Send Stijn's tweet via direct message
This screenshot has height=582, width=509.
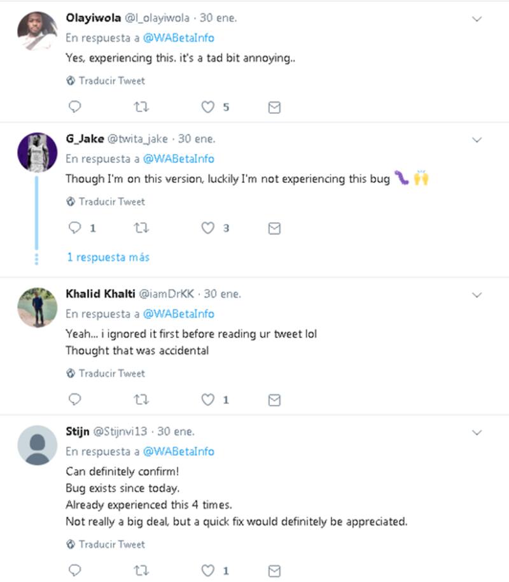[x=274, y=571]
